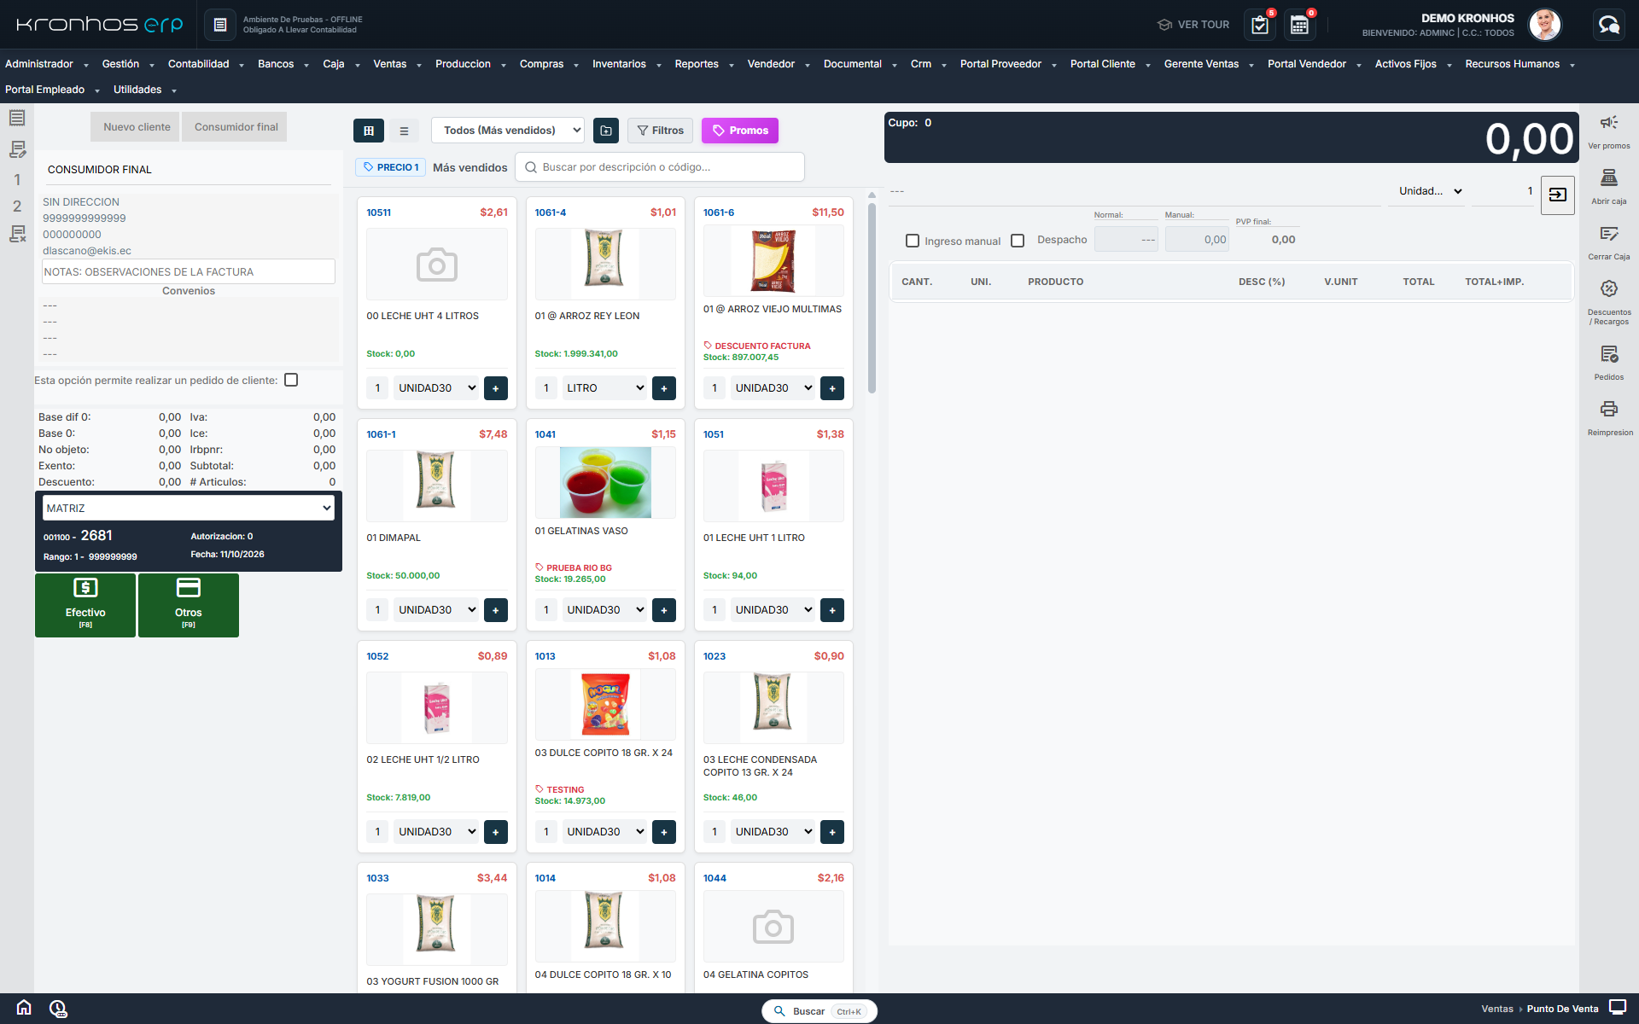Screen dimensions: 1639x1024
Task: Open the Todos (Más vendidos) dropdown
Action: tap(508, 131)
